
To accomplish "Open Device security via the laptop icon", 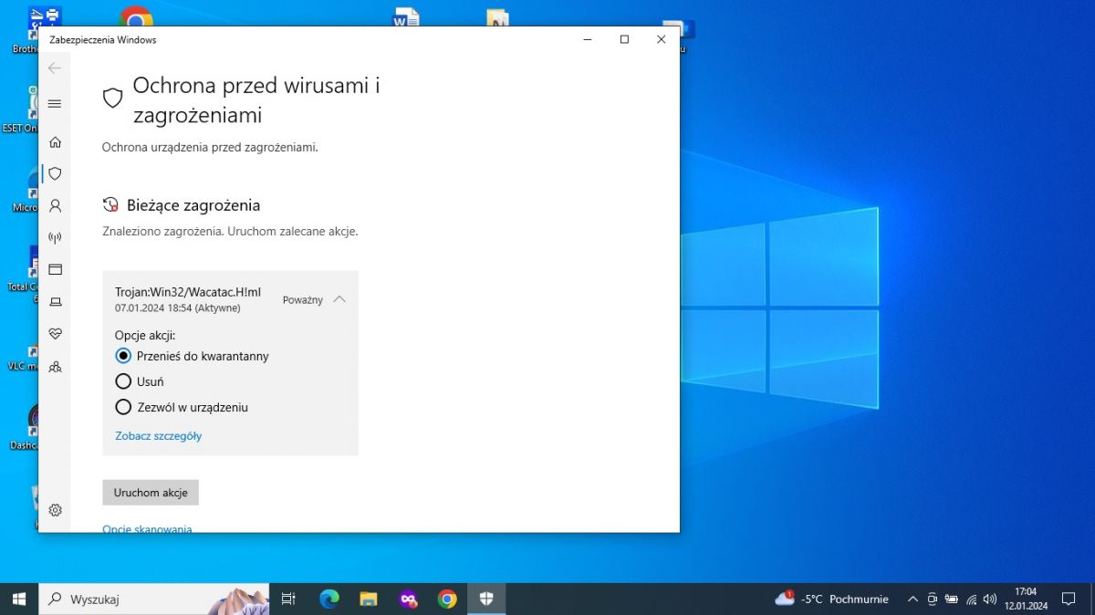I will [55, 301].
